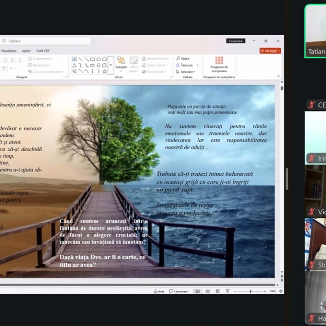326x326 pixels.
Task: Switch to Reading View icon
Action: (217, 291)
